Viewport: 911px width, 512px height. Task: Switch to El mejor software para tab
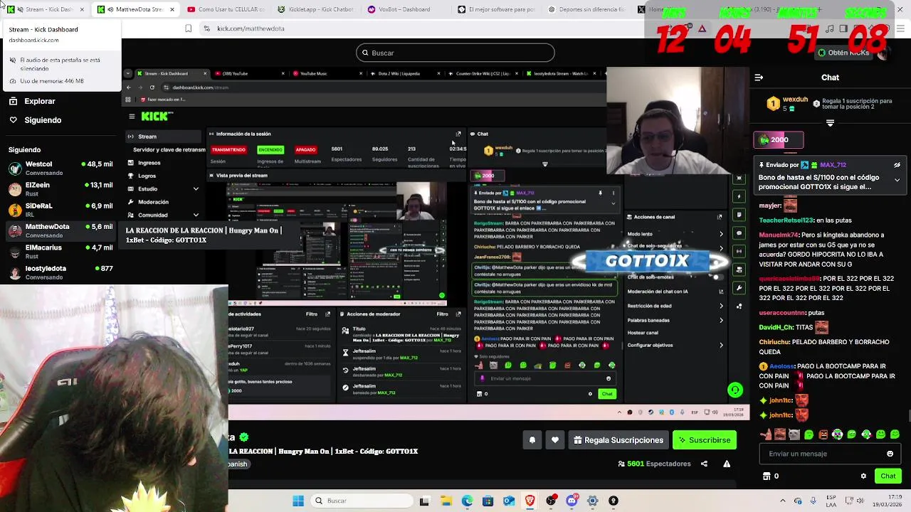pyautogui.click(x=497, y=9)
